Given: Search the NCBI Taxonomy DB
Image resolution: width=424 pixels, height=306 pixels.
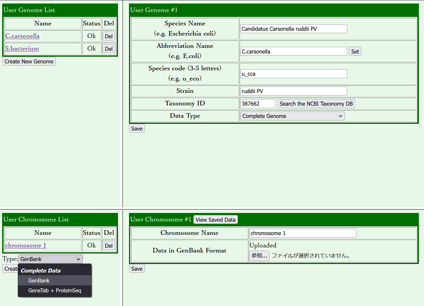Looking at the screenshot, I should click(316, 104).
